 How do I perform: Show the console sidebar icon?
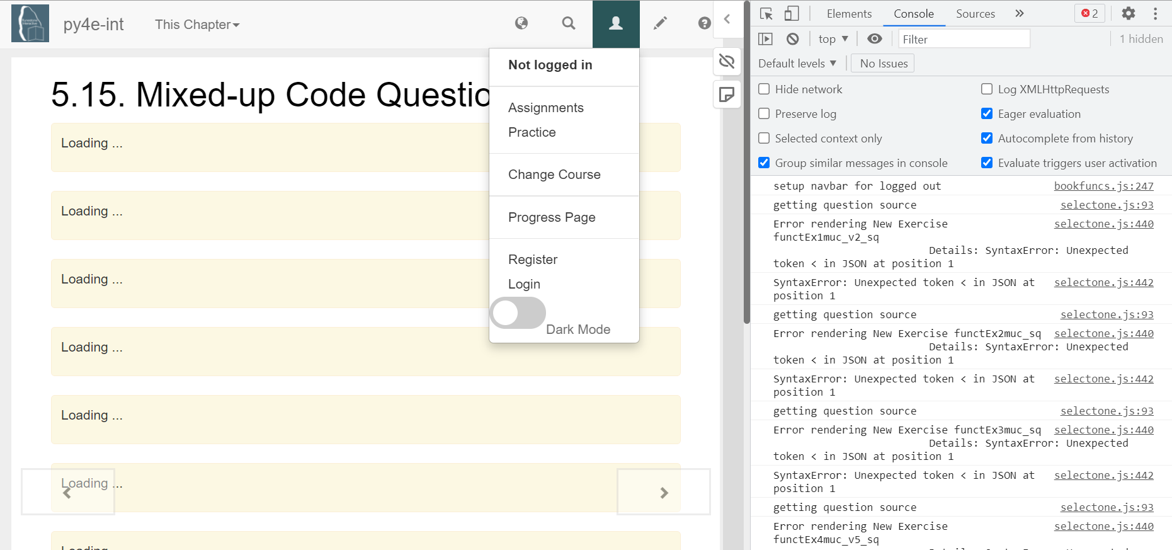(x=765, y=39)
